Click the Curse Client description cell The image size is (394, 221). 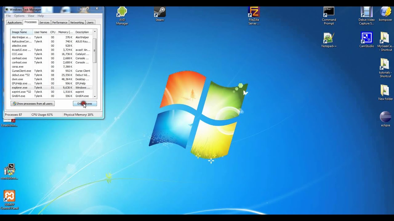[x=83, y=71]
